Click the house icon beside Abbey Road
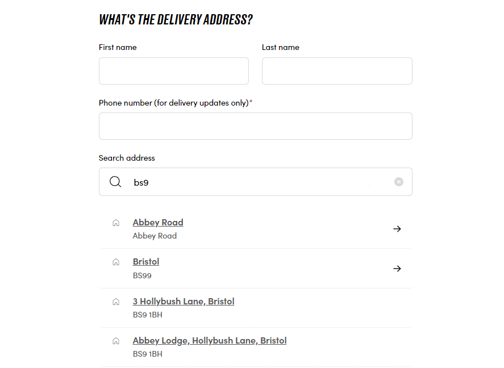504x368 pixels. pos(116,221)
